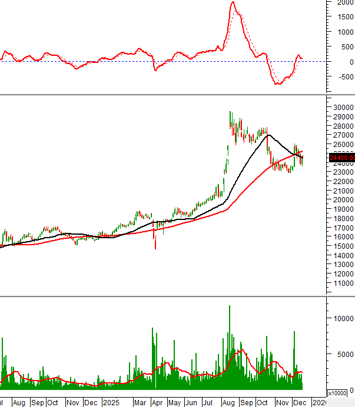This screenshot has height=407, width=355.
Task: Select the 5000 label on volume axis
Action: pyautogui.click(x=345, y=354)
